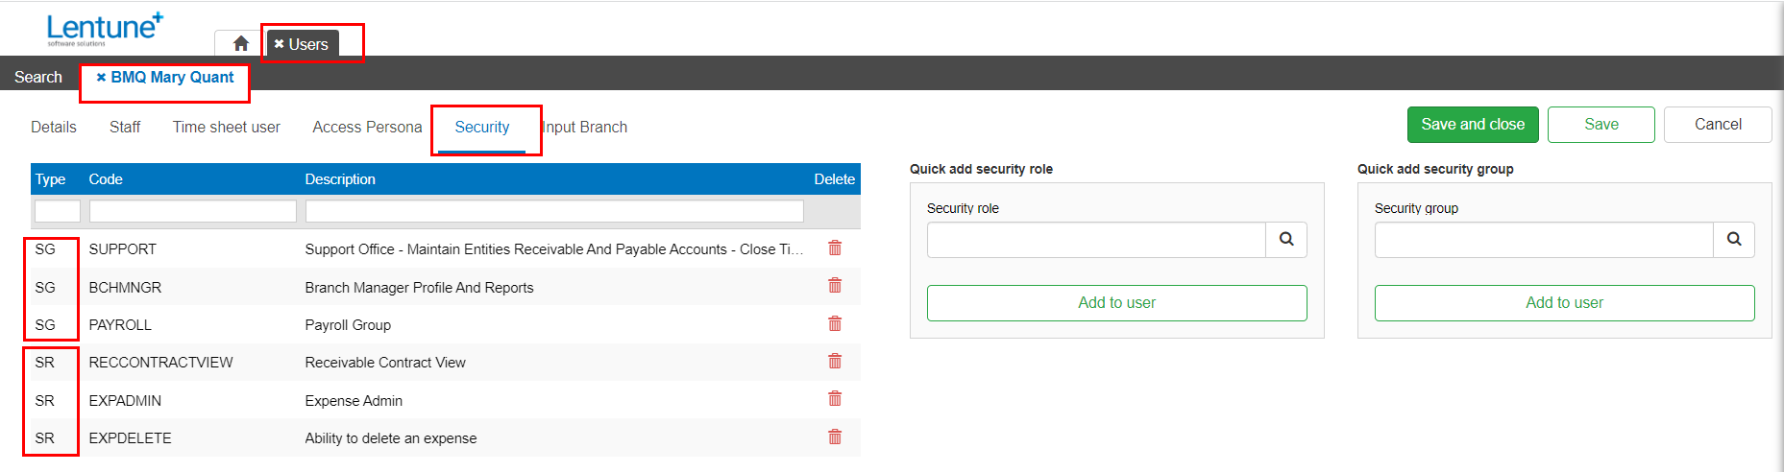Add security role to user

(1116, 303)
